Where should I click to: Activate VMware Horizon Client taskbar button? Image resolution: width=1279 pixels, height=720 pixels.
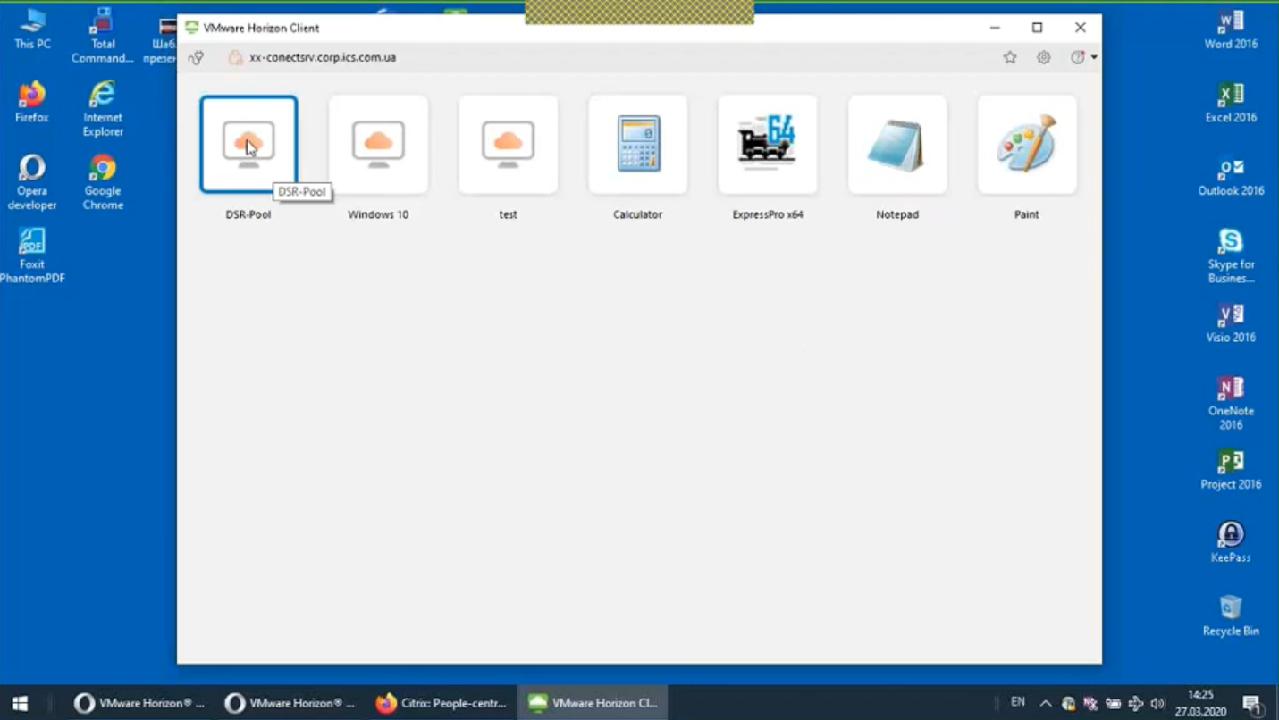(593, 703)
